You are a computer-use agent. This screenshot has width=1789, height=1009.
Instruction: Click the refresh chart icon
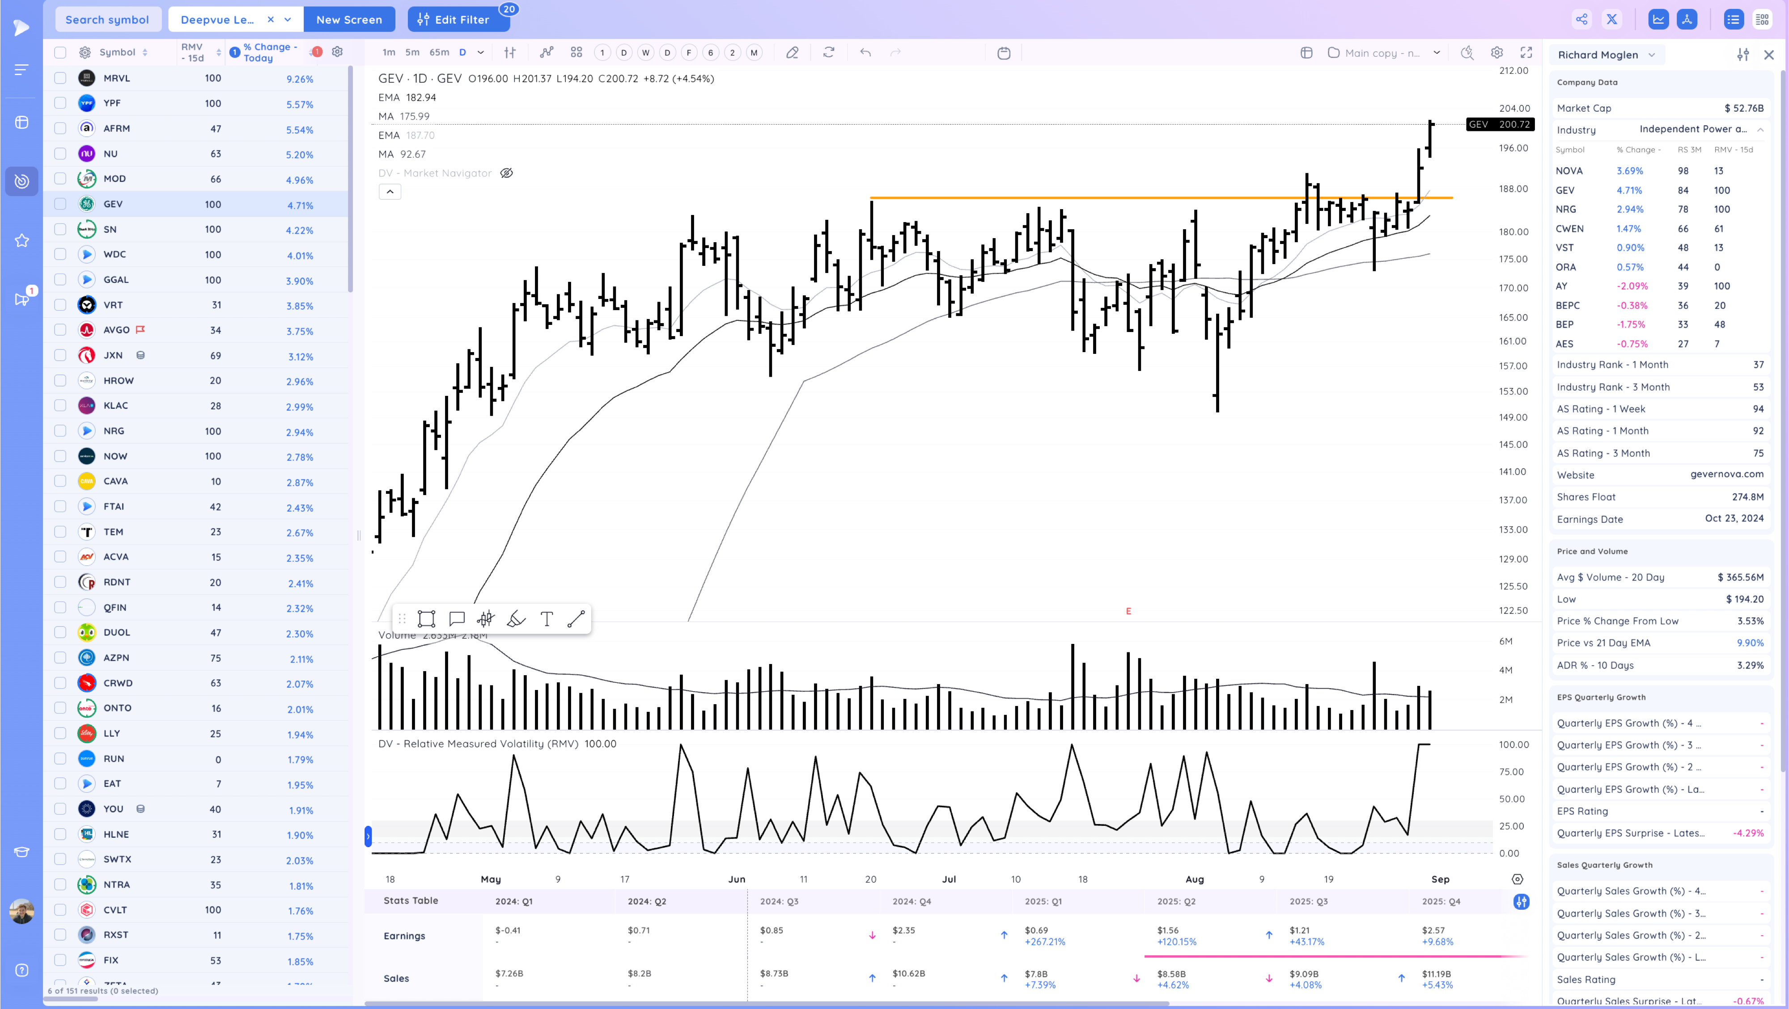[828, 53]
